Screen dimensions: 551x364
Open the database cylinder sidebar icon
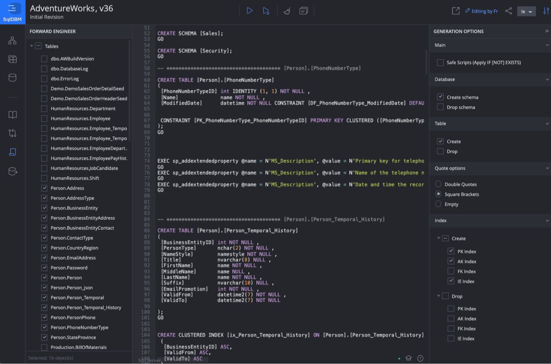point(12,78)
